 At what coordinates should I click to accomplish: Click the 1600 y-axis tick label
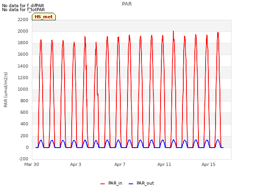click(x=23, y=55)
